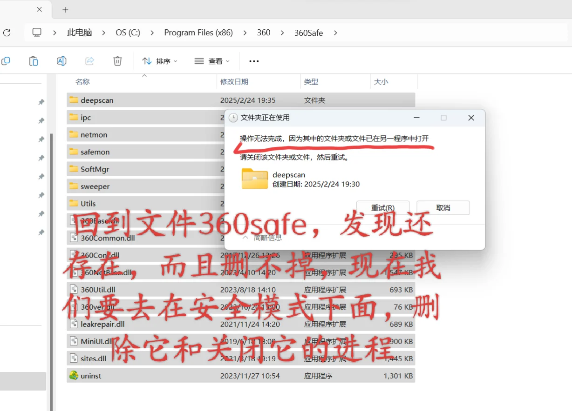Click the 重试(R) retry button
The height and width of the screenshot is (411, 572).
click(x=382, y=207)
